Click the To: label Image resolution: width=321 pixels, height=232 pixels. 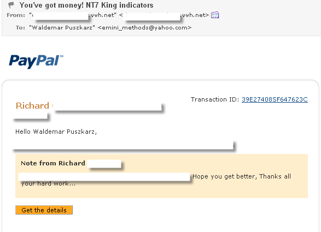tap(20, 28)
